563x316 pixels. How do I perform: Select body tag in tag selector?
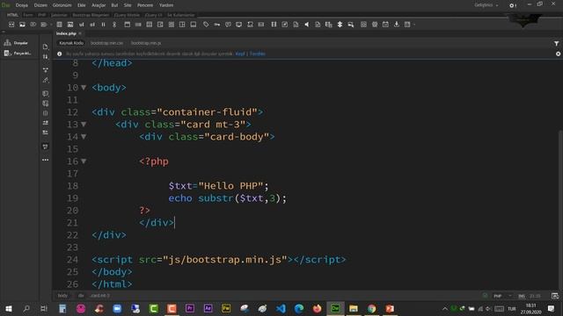[x=62, y=296]
